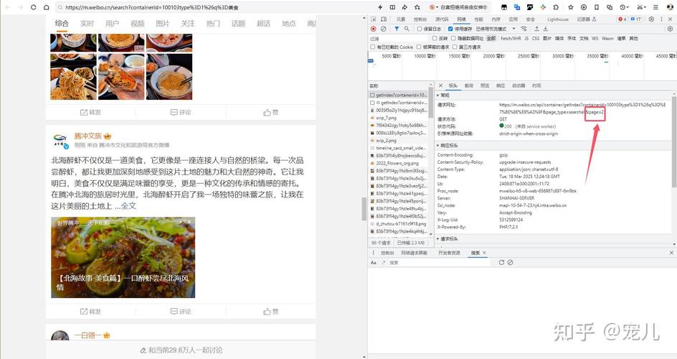677x359 pixels.
Task: Open the Lighthouse tab
Action: coord(558,19)
